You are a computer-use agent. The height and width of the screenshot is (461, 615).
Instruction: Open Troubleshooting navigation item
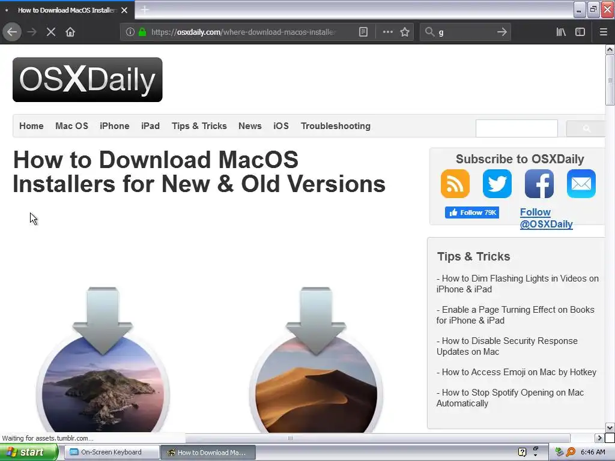pyautogui.click(x=336, y=126)
